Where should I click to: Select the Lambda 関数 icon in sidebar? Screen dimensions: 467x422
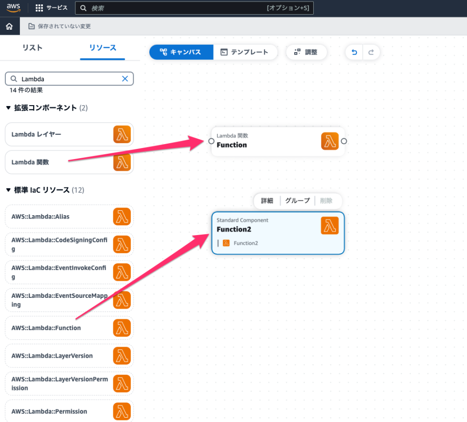tap(122, 163)
